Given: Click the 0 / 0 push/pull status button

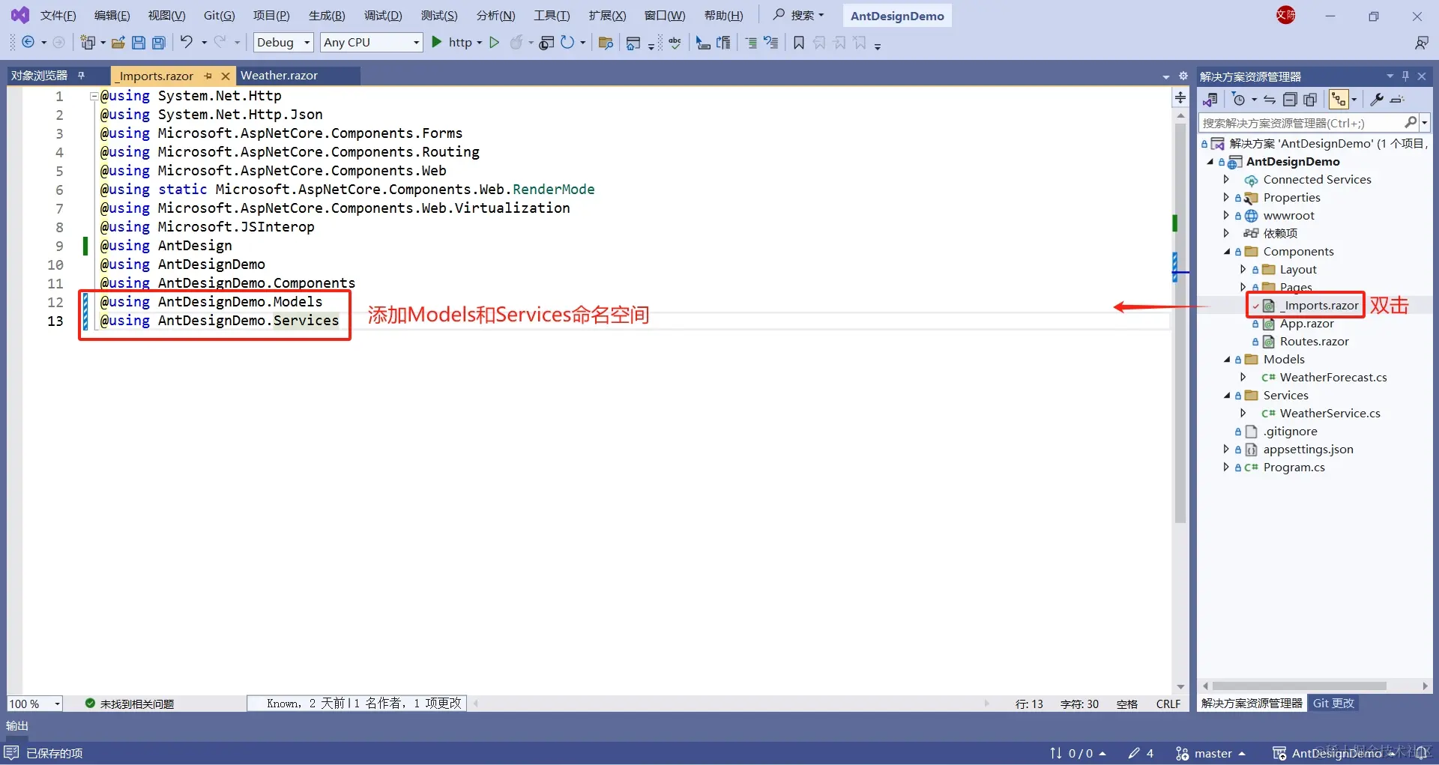Looking at the screenshot, I should 1078,753.
